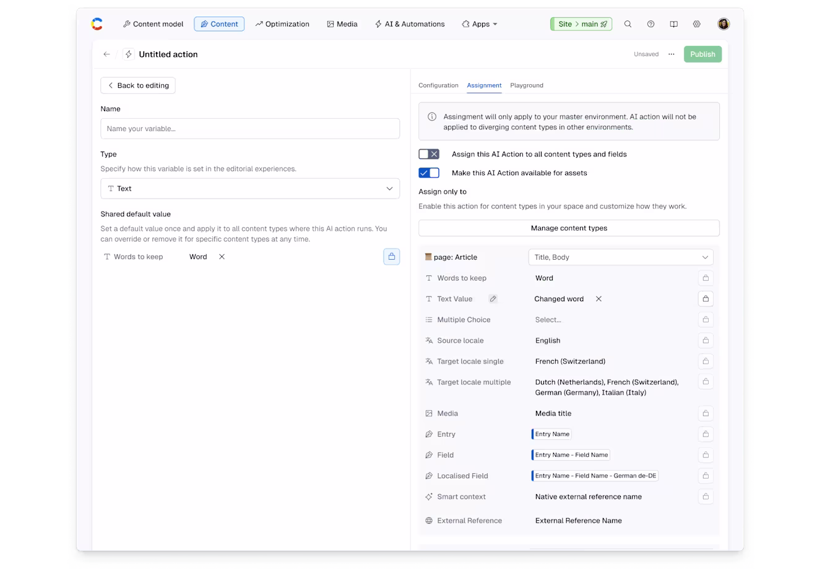
Task: Click lock icon in Article Words to keep row
Action: point(706,278)
